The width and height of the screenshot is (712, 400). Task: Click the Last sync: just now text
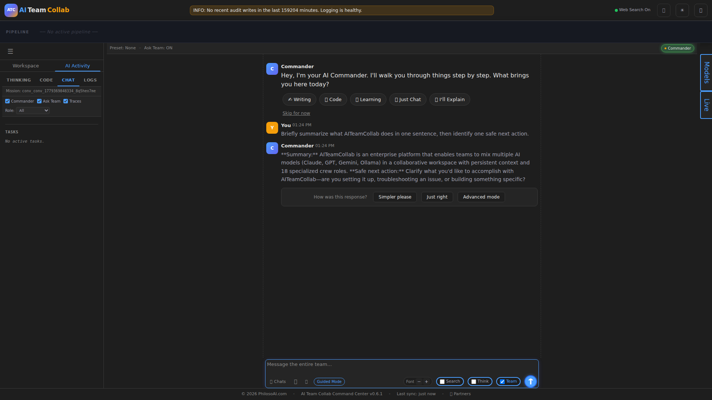416,394
